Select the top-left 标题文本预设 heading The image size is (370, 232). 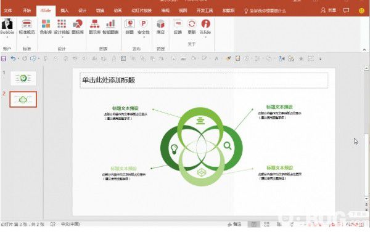125,108
